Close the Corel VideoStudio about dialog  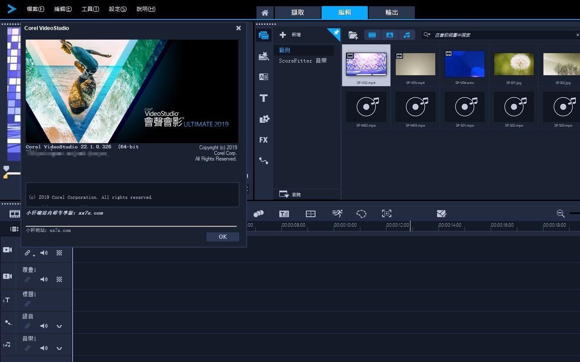(238, 28)
